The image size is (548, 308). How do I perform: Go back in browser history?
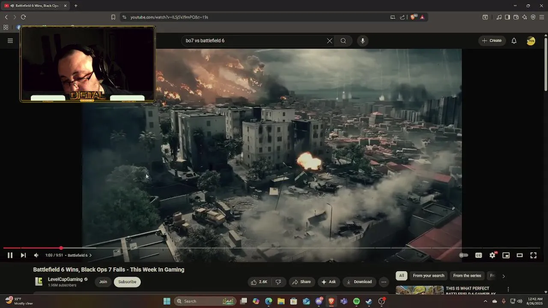[6, 17]
